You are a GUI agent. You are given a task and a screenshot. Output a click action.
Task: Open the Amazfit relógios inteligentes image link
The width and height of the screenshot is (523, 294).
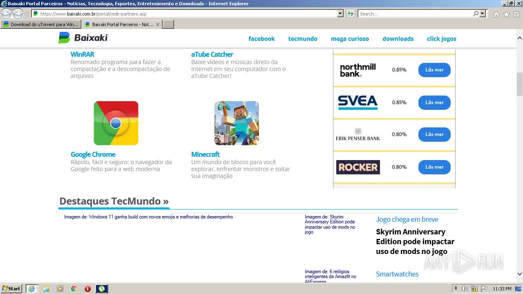coord(331,276)
